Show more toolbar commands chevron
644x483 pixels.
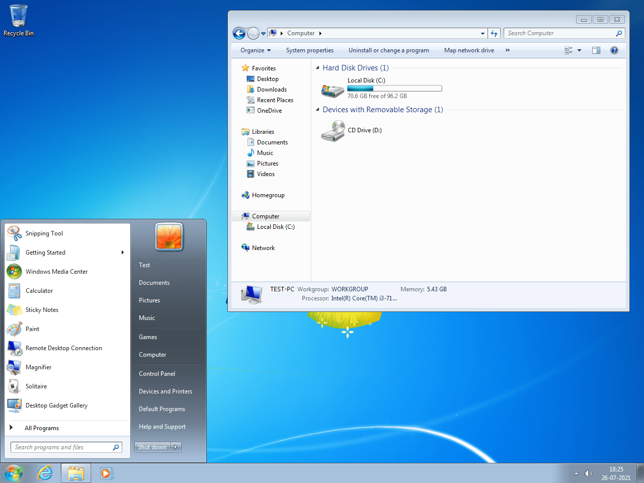507,50
